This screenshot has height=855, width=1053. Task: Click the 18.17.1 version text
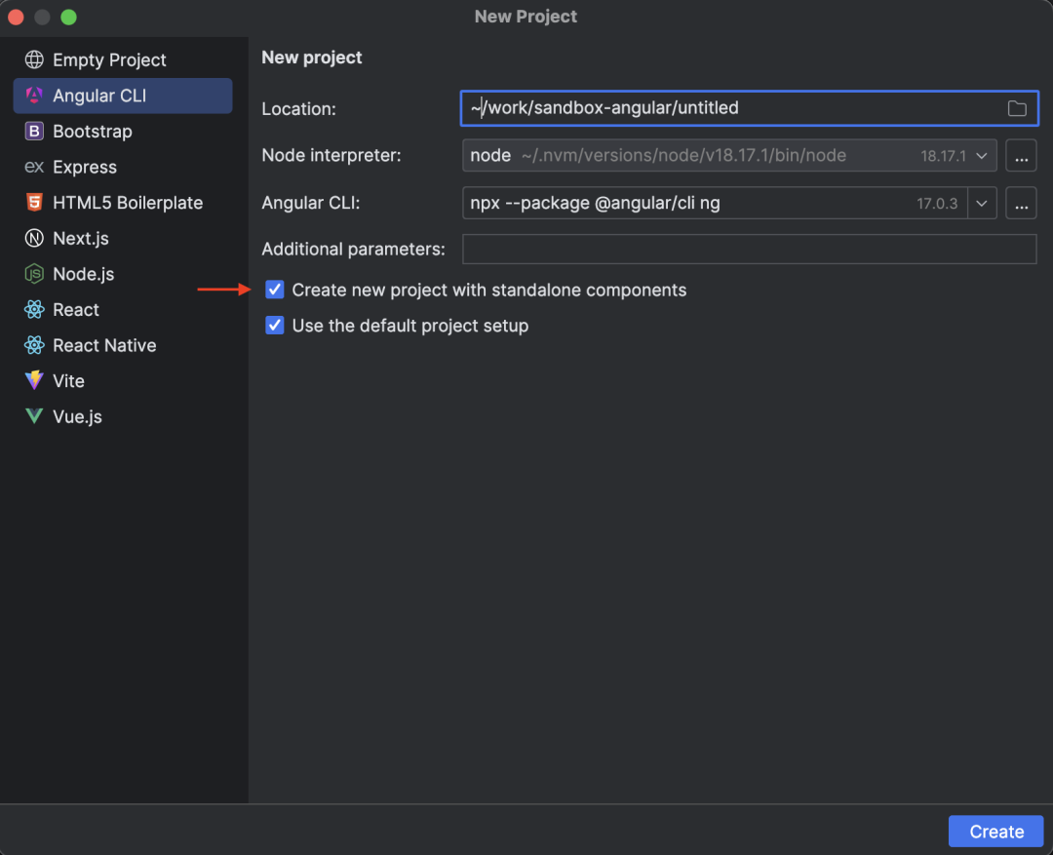(943, 157)
